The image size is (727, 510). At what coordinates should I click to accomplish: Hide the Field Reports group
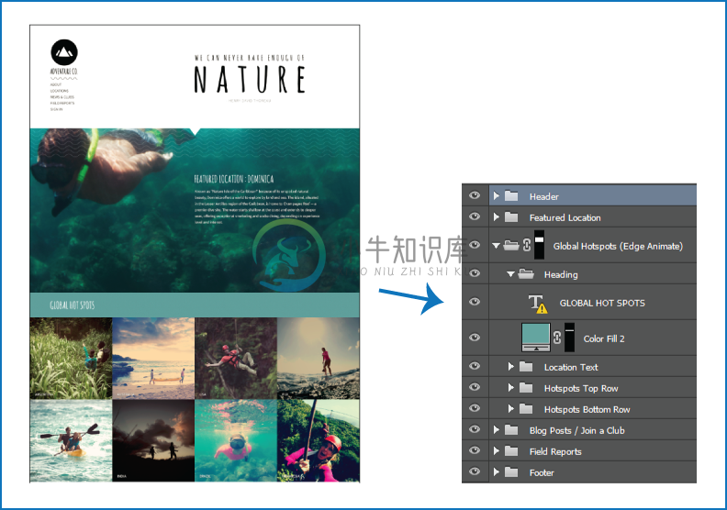tap(475, 450)
